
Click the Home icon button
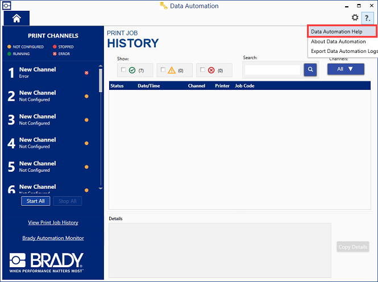point(16,18)
